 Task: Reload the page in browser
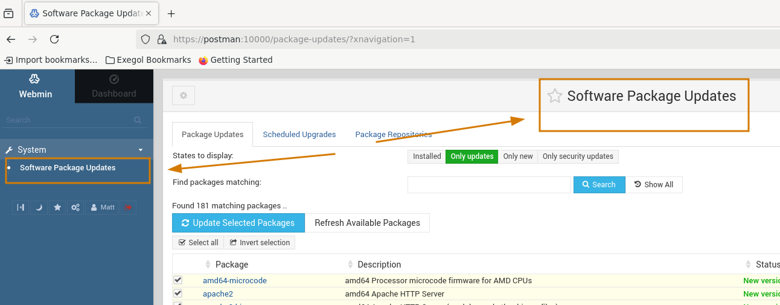(54, 39)
